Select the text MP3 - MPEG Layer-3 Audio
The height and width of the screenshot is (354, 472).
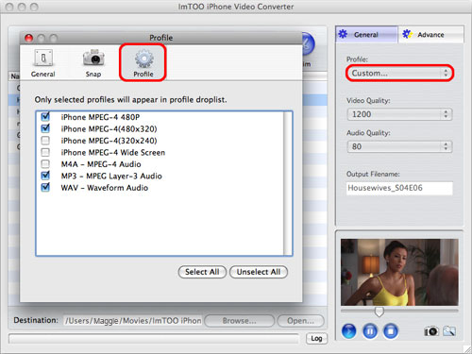pyautogui.click(x=111, y=176)
